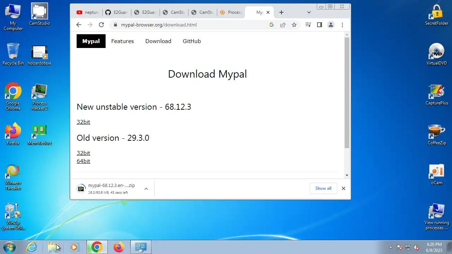Open View running processes shortcut

436,217
